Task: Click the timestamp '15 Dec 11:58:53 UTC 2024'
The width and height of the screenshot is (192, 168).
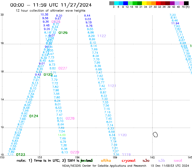Action: point(170,166)
